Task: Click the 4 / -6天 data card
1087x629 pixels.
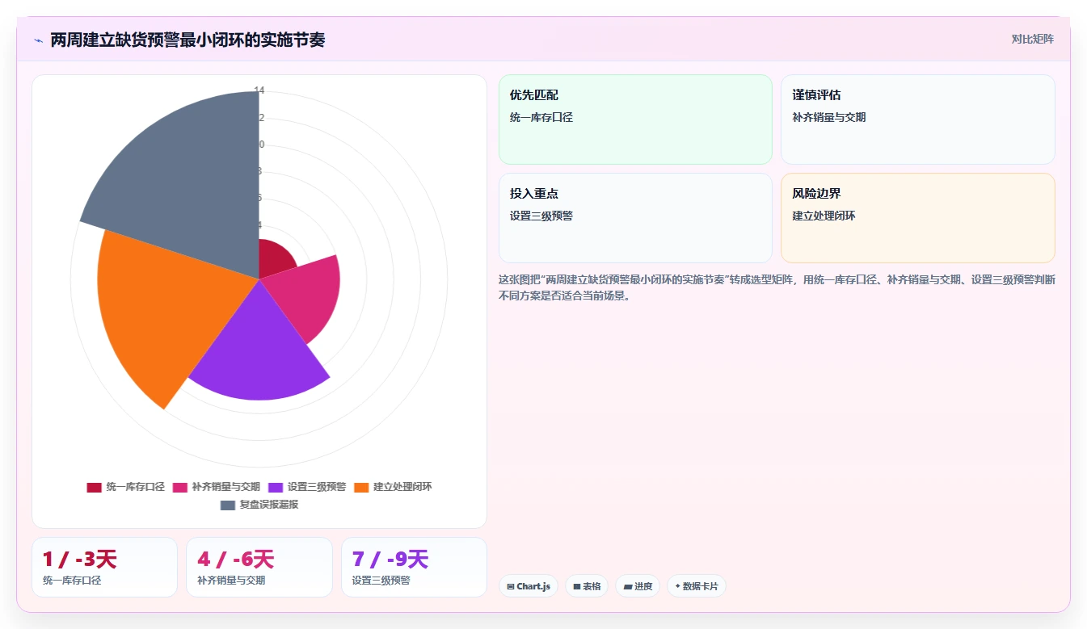Action: [259, 567]
